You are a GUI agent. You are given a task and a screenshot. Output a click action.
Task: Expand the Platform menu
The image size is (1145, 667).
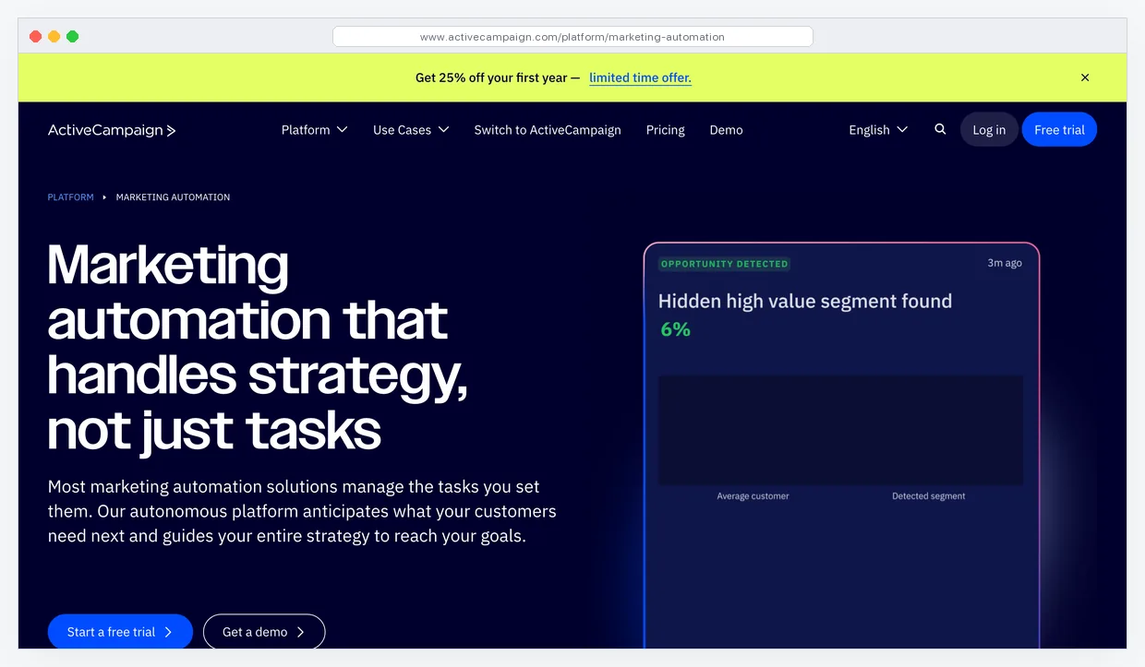click(315, 130)
